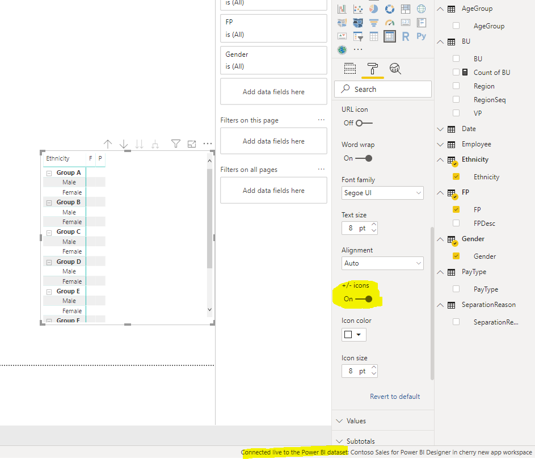
Task: Check the FPDesc field checkbox
Action: tap(456, 223)
